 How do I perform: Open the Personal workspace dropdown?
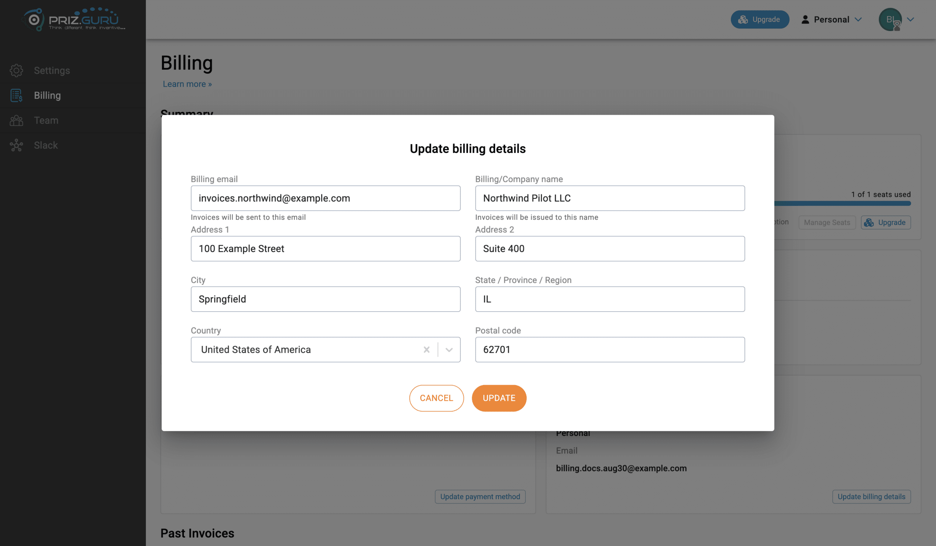click(831, 19)
